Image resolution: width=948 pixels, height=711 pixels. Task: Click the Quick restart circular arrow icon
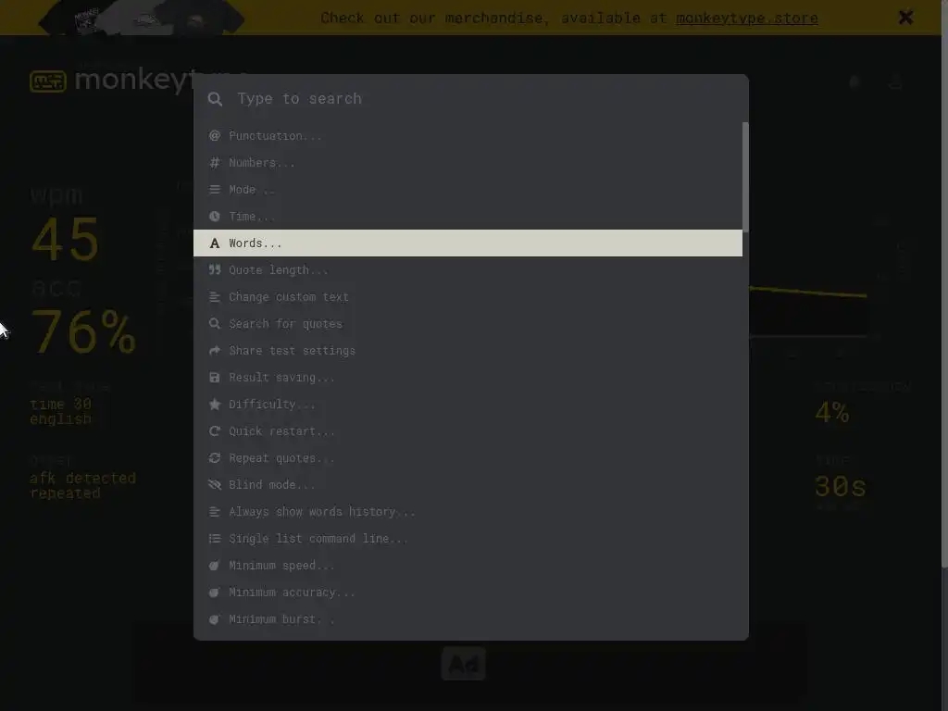click(215, 431)
